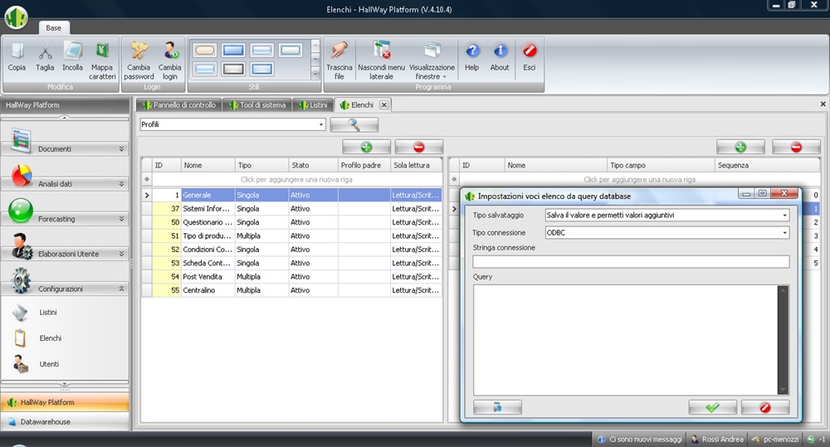Viewport: 830px width, 447px height.
Task: Remove row in left list (red minus)
Action: point(418,147)
